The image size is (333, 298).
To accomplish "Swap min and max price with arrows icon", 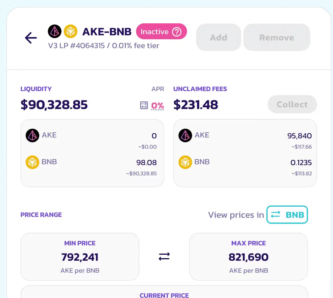I will point(164,256).
